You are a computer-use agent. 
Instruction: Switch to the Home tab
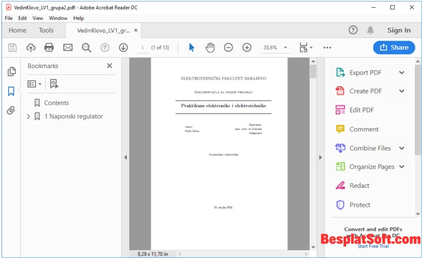(x=17, y=30)
